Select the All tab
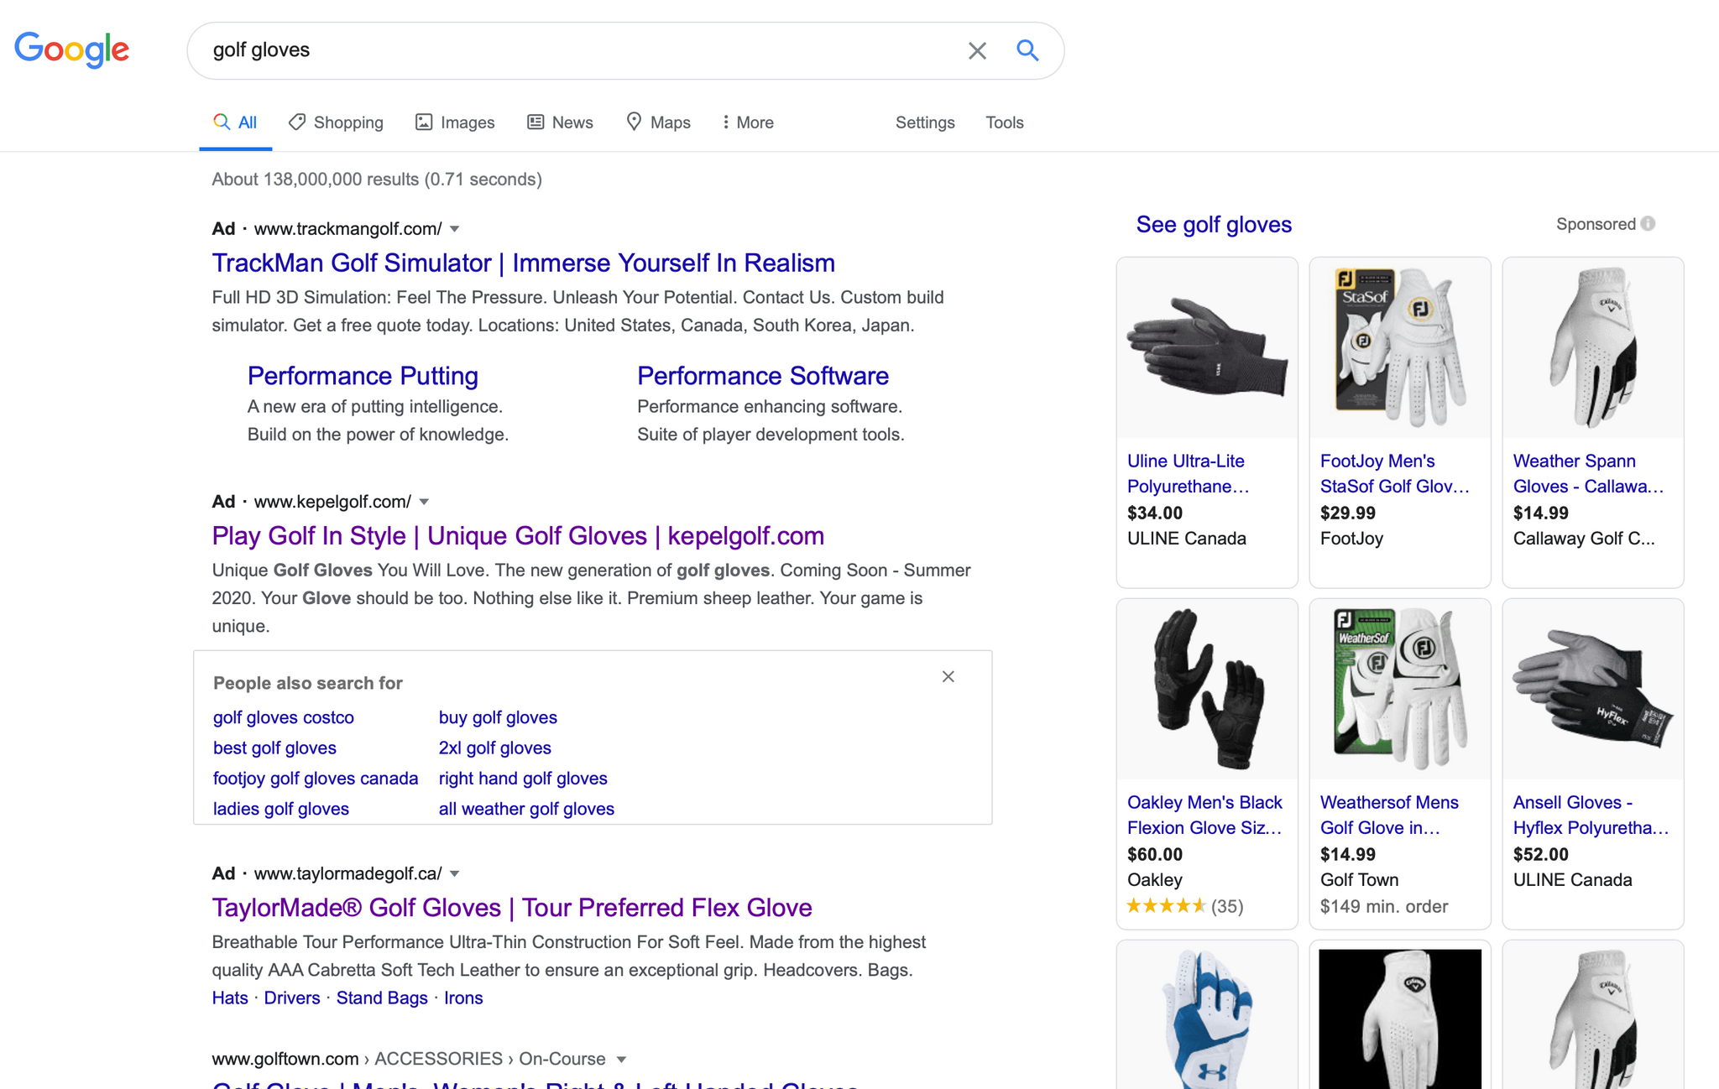This screenshot has width=1719, height=1089. point(235,122)
